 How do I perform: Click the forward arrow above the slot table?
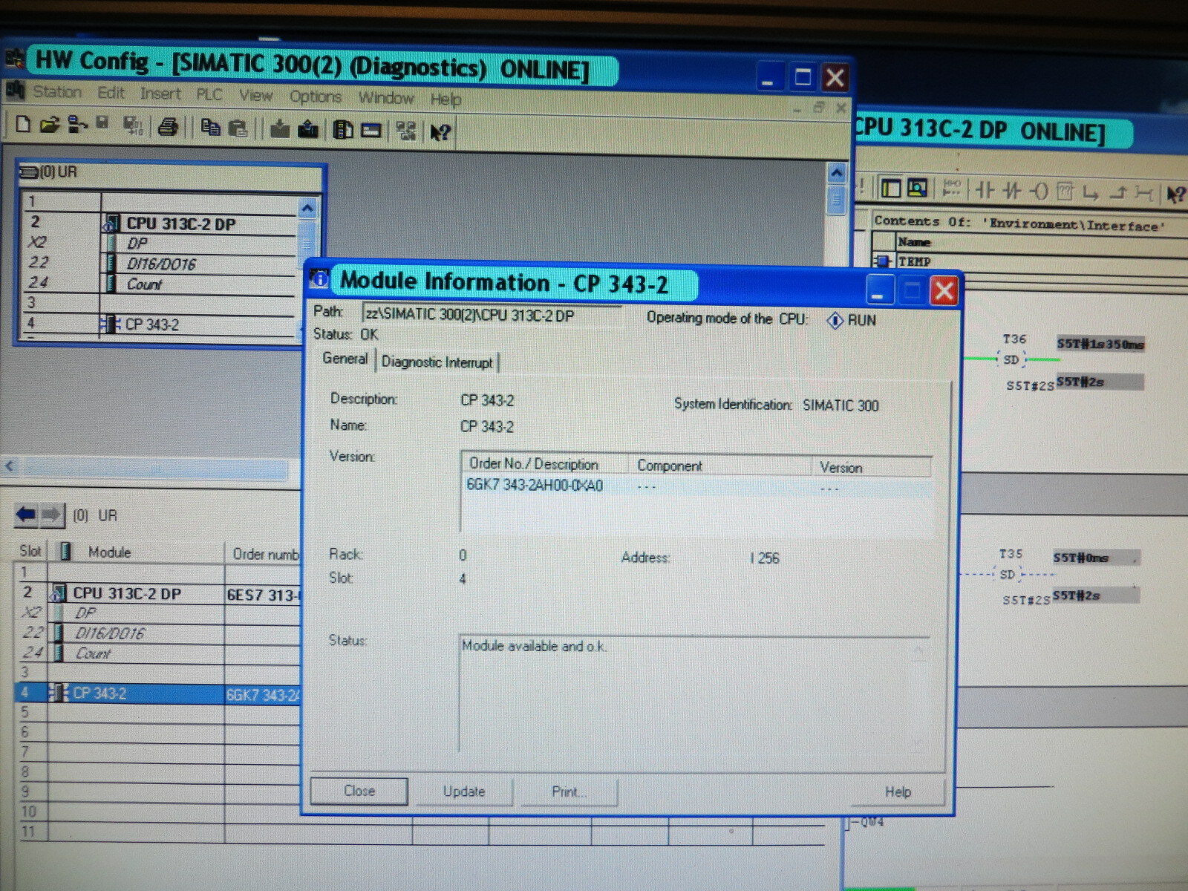pos(51,514)
